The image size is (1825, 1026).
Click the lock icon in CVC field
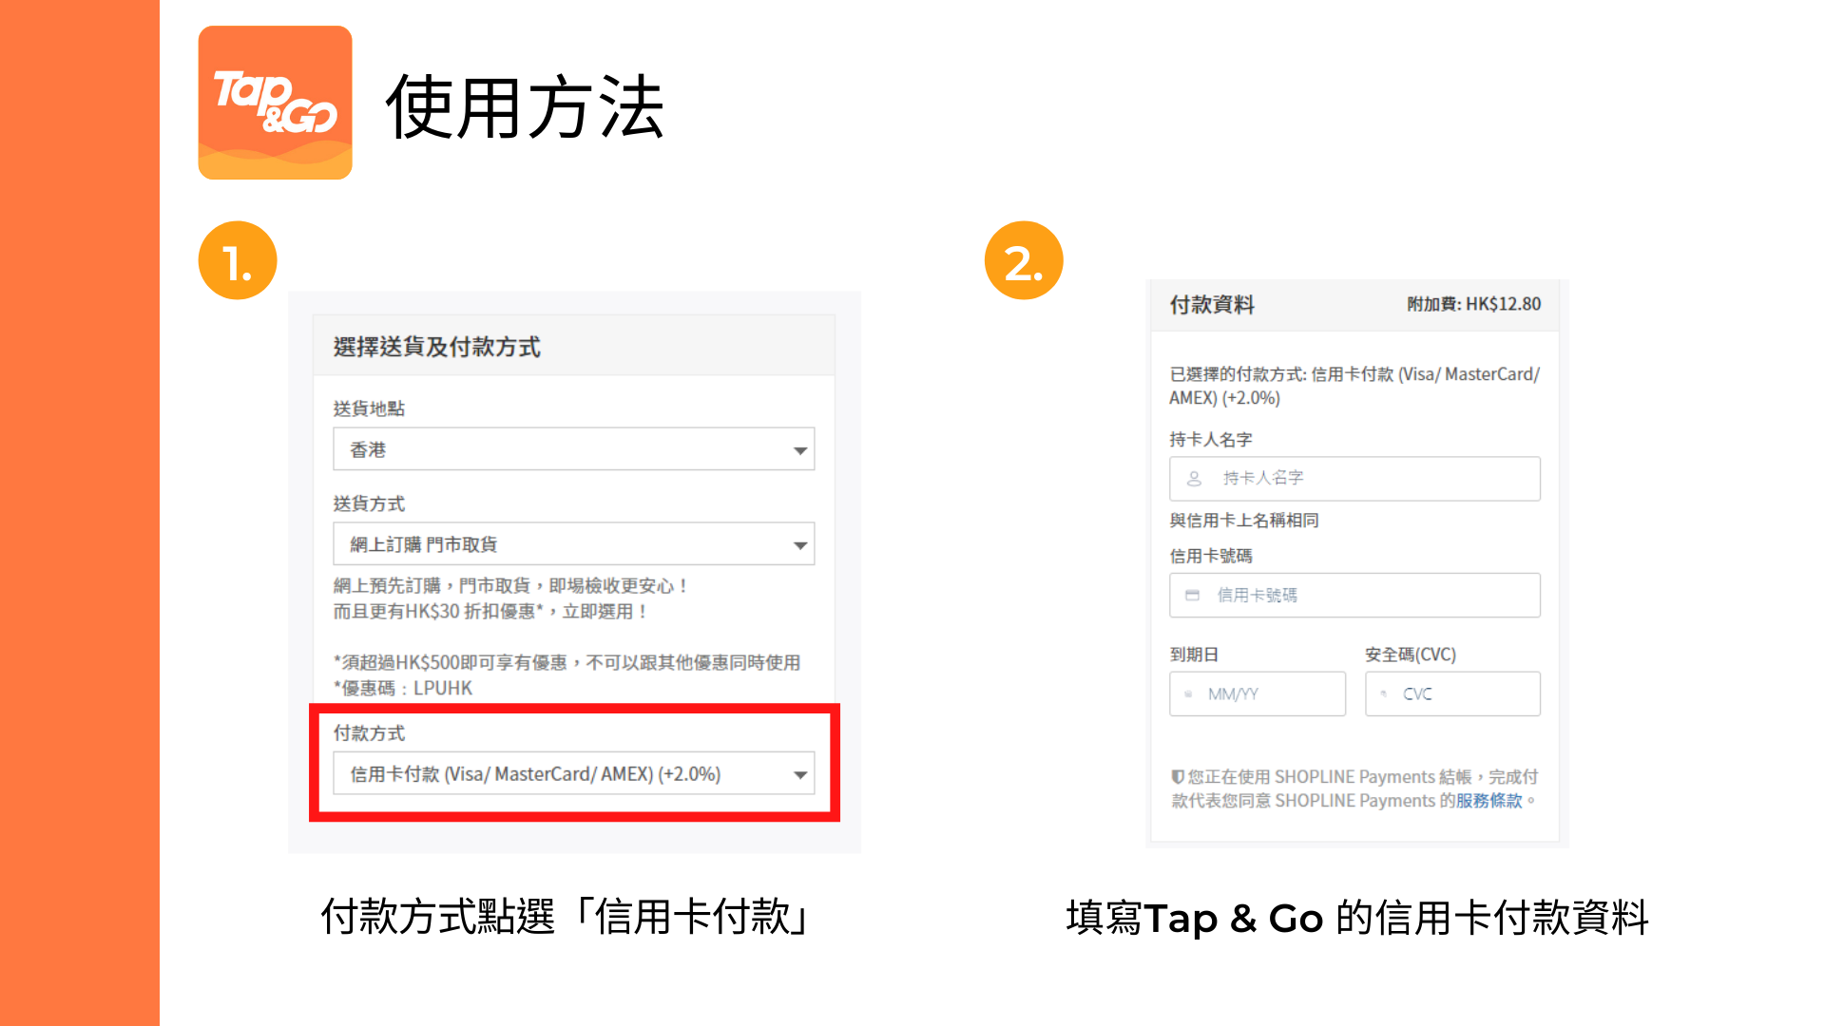(1383, 694)
